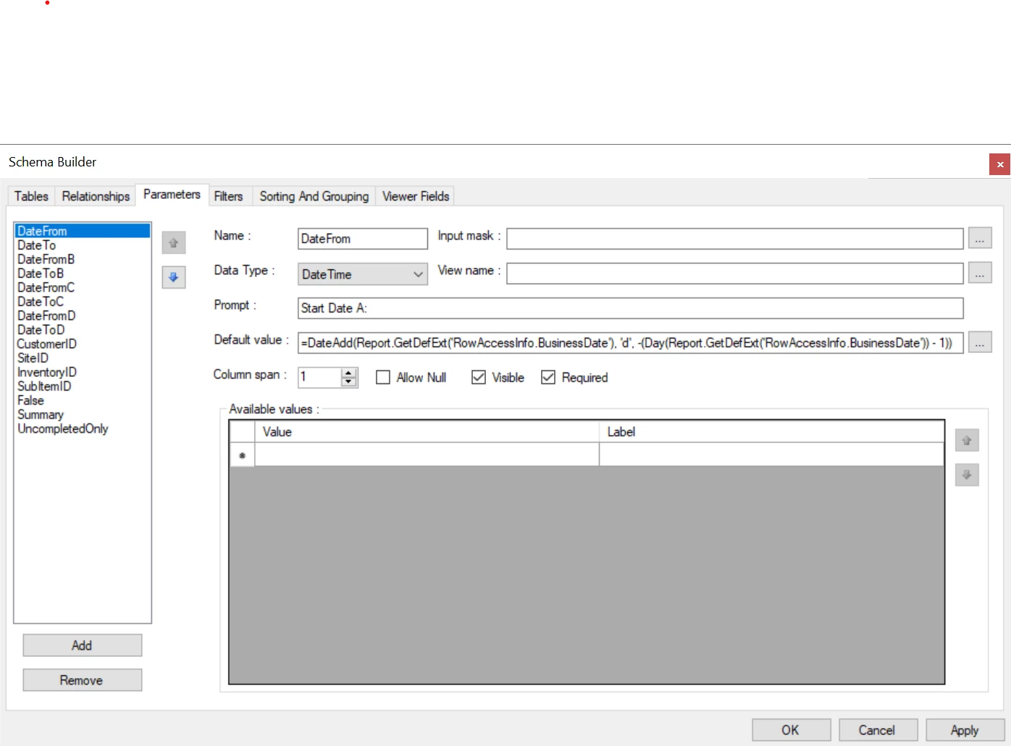This screenshot has width=1011, height=746.
Task: Click the Add button to create a parameter
Action: 82,645
